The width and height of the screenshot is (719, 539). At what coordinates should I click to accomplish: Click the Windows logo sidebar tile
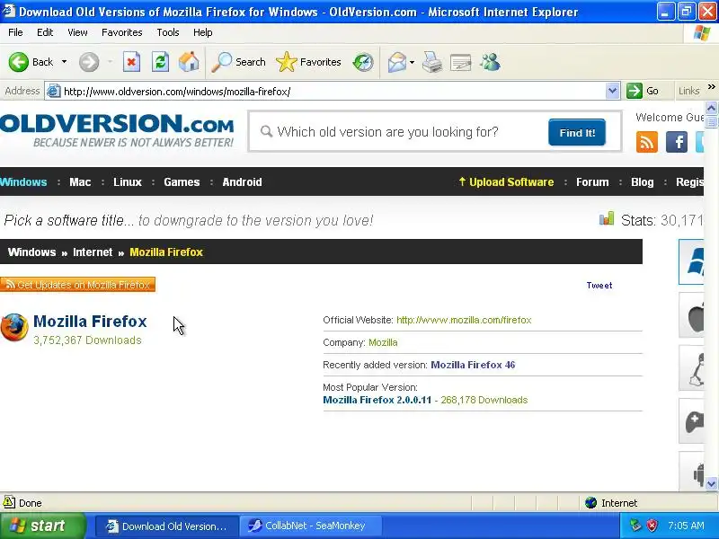tap(691, 262)
